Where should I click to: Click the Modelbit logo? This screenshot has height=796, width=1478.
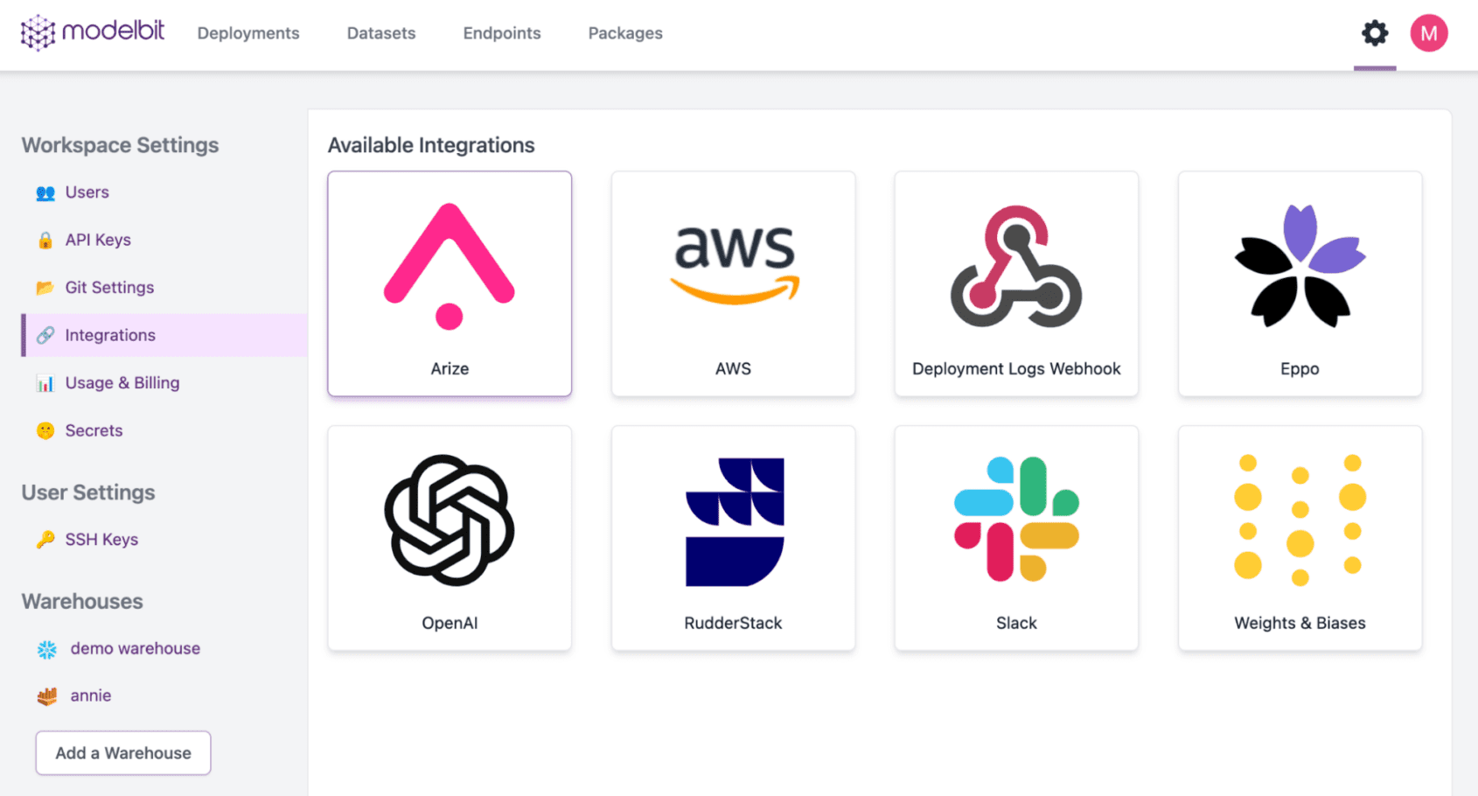tap(93, 32)
